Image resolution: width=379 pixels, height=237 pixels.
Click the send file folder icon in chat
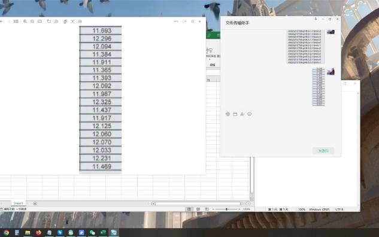235,114
